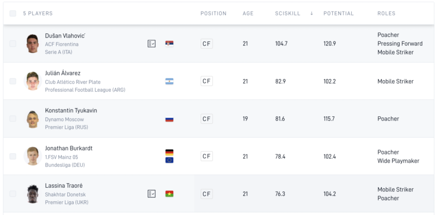Click the POSITION column header
Image resolution: width=437 pixels, height=215 pixels.
[x=214, y=13]
